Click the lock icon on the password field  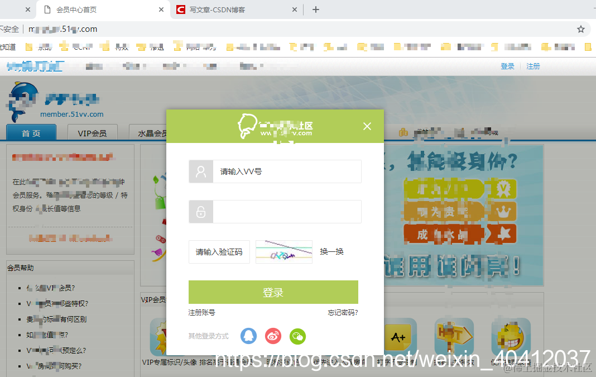tap(201, 212)
